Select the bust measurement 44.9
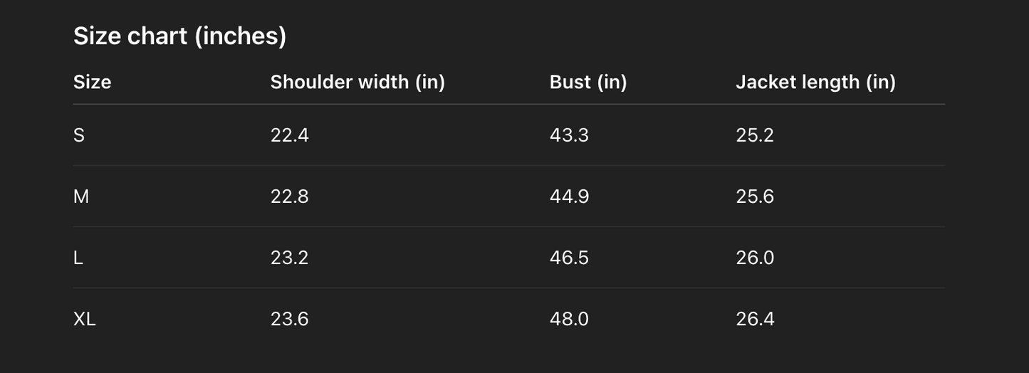 tap(569, 196)
